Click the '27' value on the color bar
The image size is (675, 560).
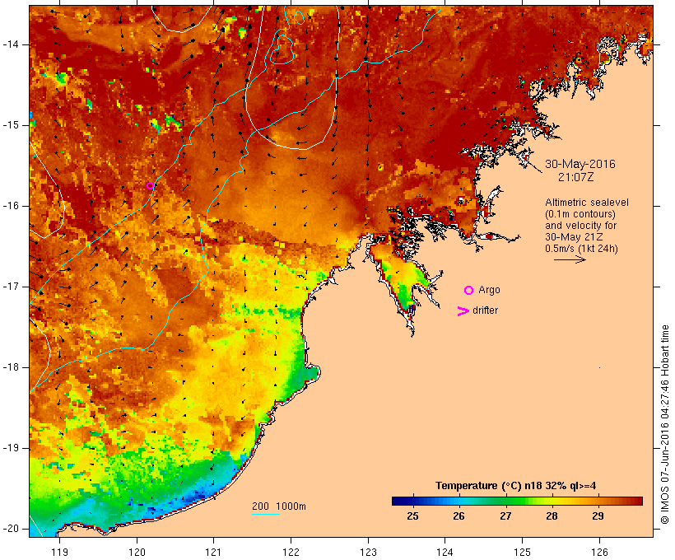[x=505, y=516]
